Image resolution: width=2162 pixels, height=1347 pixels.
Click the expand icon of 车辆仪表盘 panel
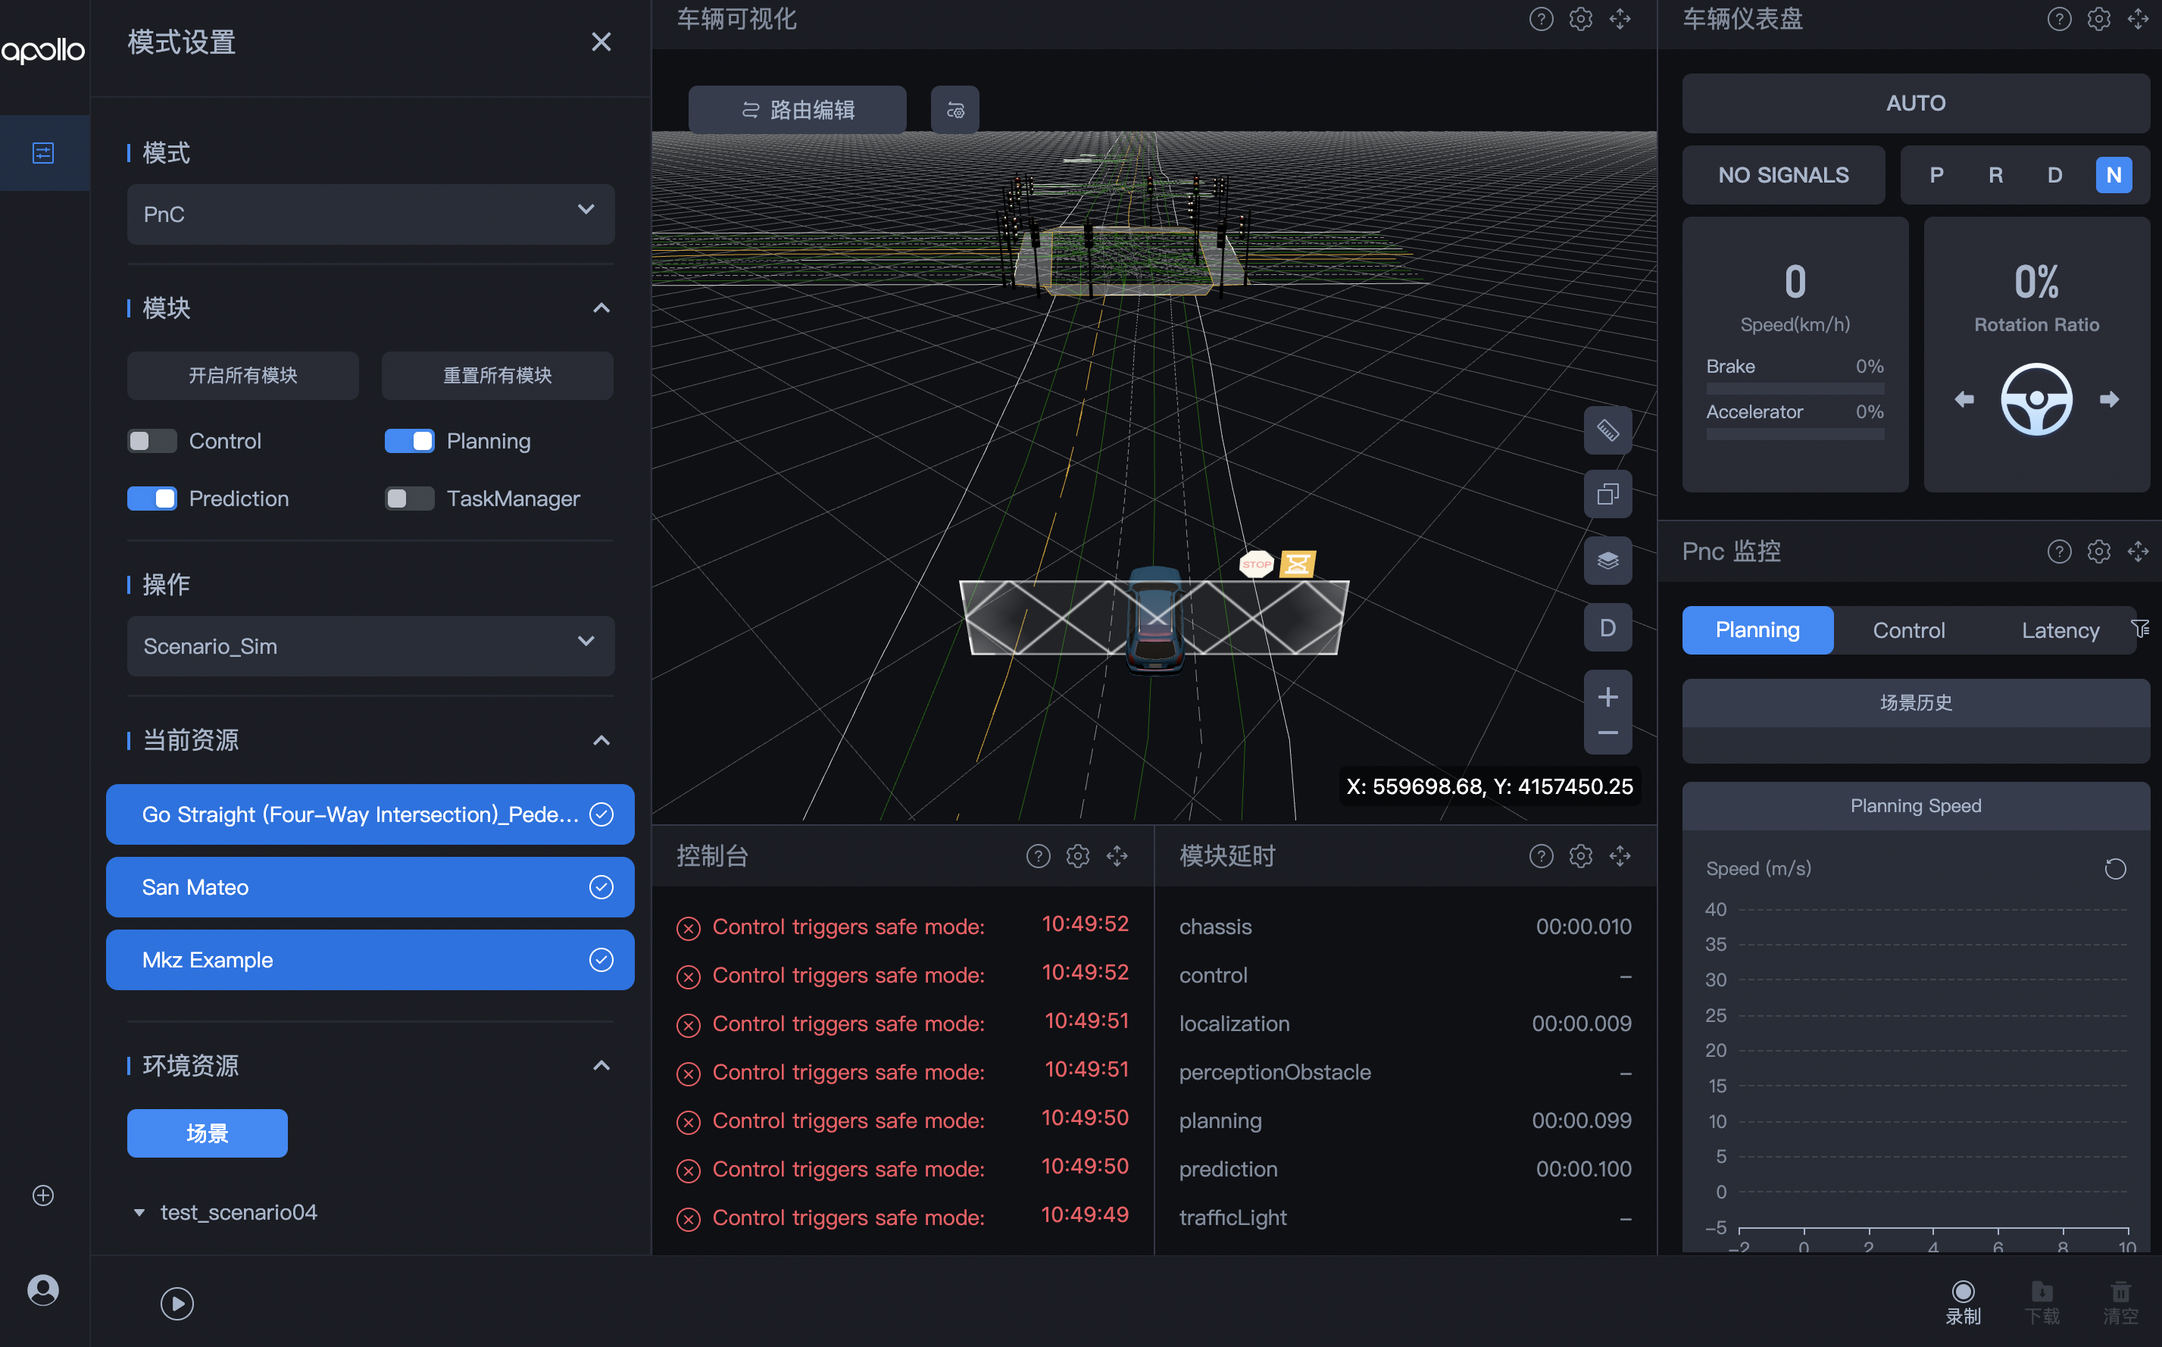[2138, 19]
